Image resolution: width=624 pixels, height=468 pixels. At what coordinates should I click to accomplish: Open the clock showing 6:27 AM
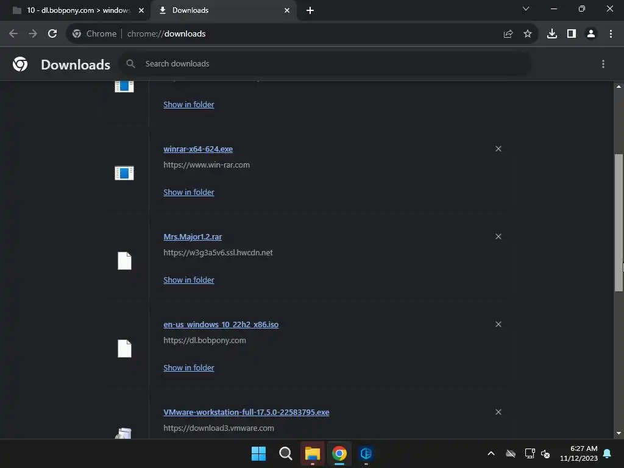point(579,453)
